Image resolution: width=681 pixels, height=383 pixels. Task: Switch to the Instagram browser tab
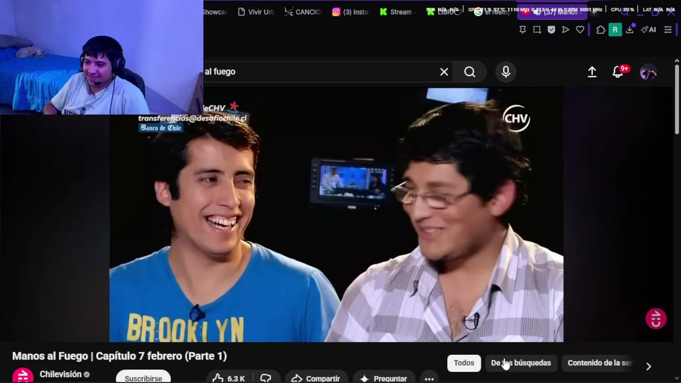[x=351, y=12]
